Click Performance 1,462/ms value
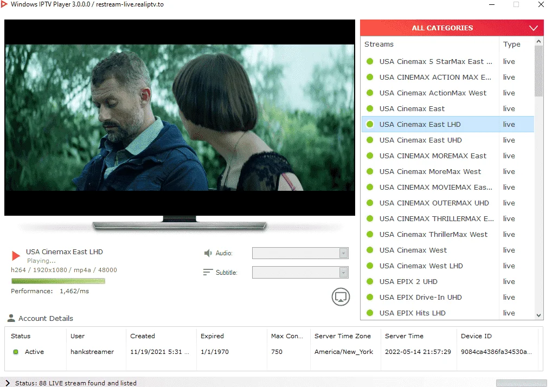Viewport: 552px width, 387px height. (x=74, y=291)
